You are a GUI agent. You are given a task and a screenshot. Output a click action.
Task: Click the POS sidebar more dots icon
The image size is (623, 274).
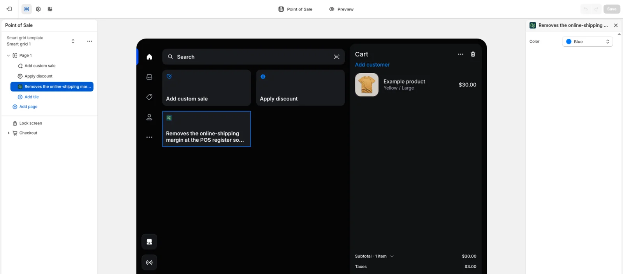click(149, 137)
